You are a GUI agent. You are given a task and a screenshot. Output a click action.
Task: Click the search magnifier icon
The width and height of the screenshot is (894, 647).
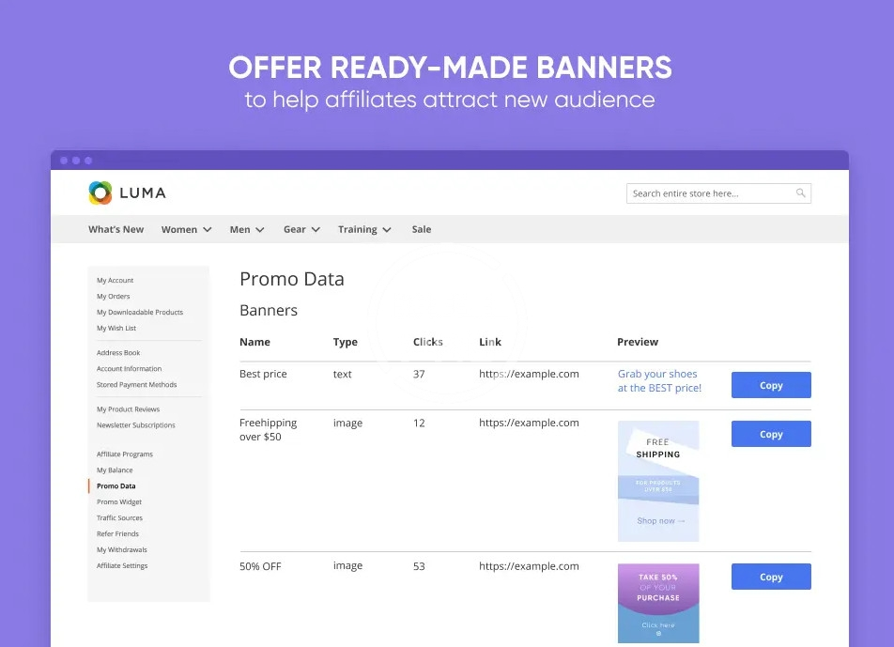point(800,193)
